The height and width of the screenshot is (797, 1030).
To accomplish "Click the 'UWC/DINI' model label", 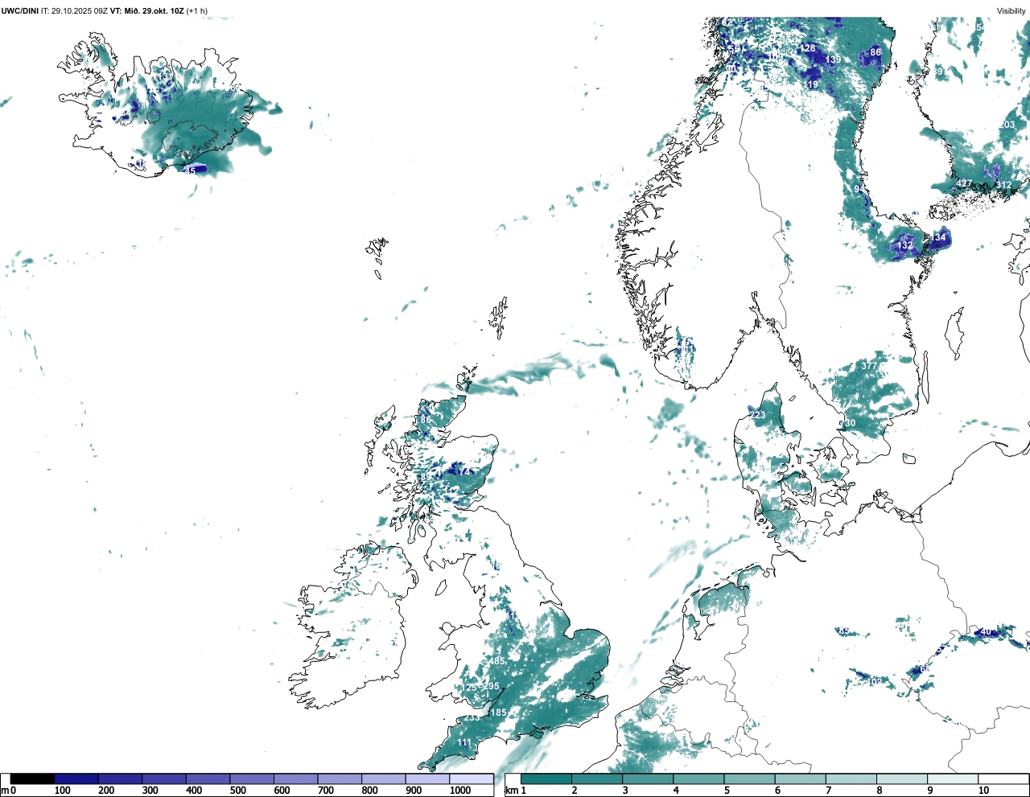I will pos(19,11).
